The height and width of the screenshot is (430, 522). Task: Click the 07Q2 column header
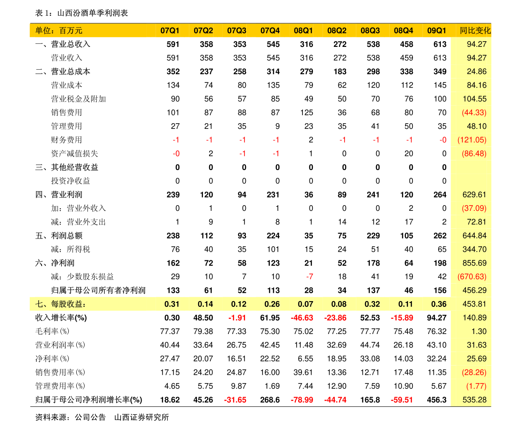point(203,31)
